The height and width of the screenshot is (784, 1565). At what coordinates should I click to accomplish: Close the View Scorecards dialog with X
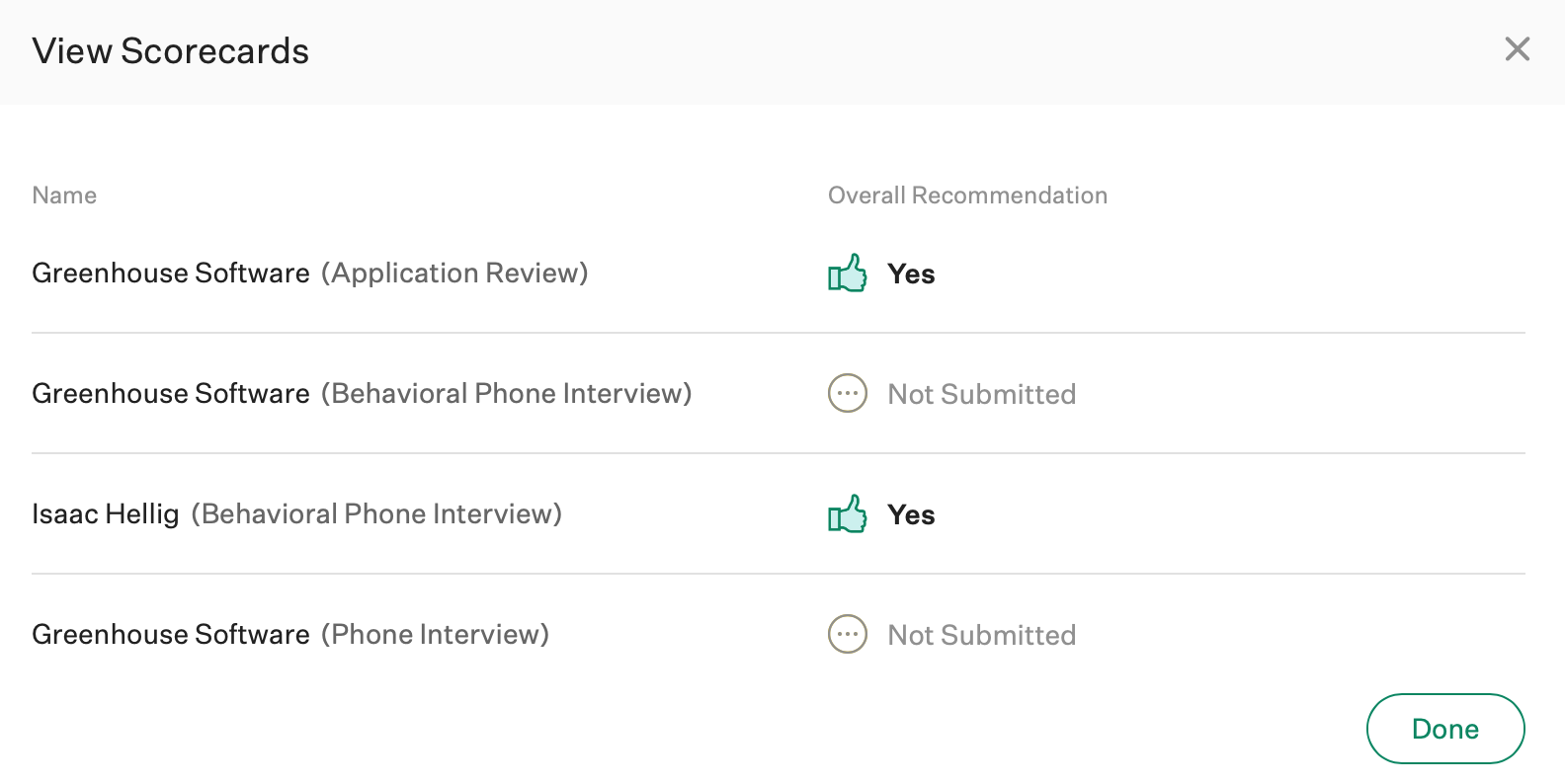click(1518, 49)
